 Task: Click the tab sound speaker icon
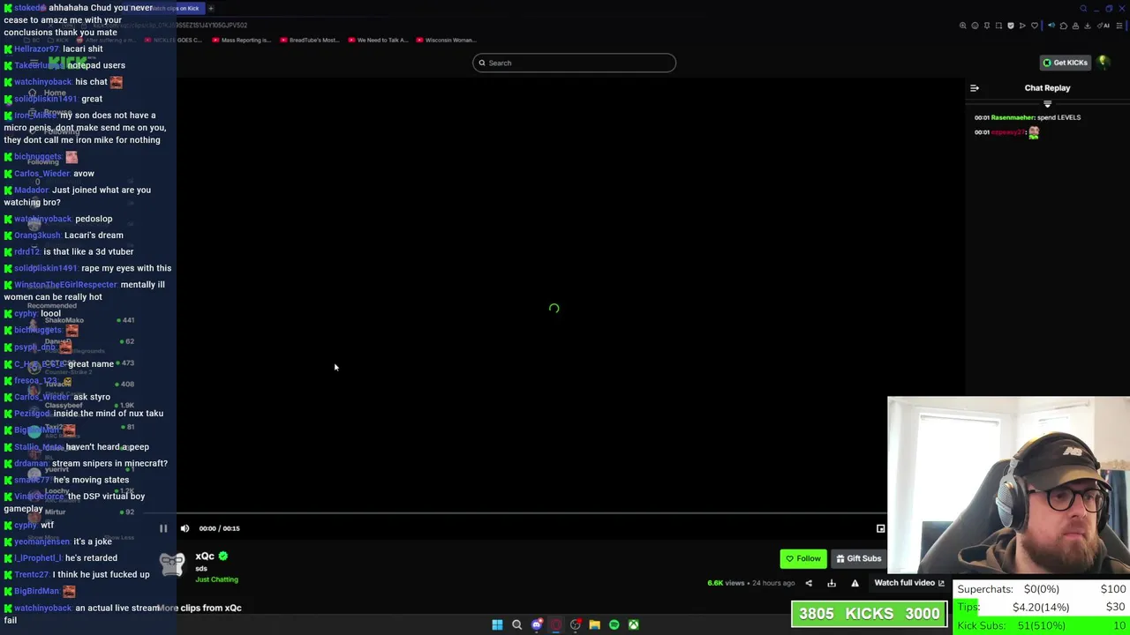click(x=1051, y=26)
